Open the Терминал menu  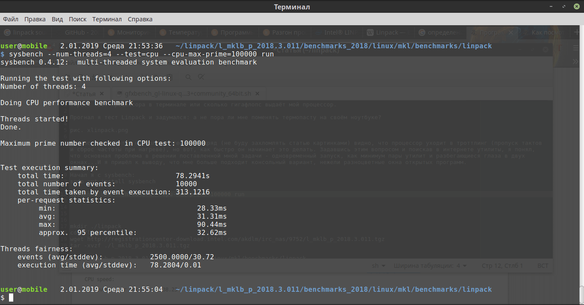(x=107, y=19)
